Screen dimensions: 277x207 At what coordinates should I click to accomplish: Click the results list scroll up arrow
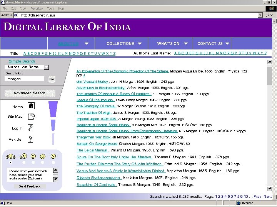(269, 62)
